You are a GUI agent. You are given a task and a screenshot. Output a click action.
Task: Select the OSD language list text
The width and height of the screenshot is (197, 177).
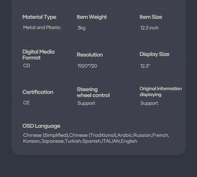pyautogui.click(x=96, y=138)
